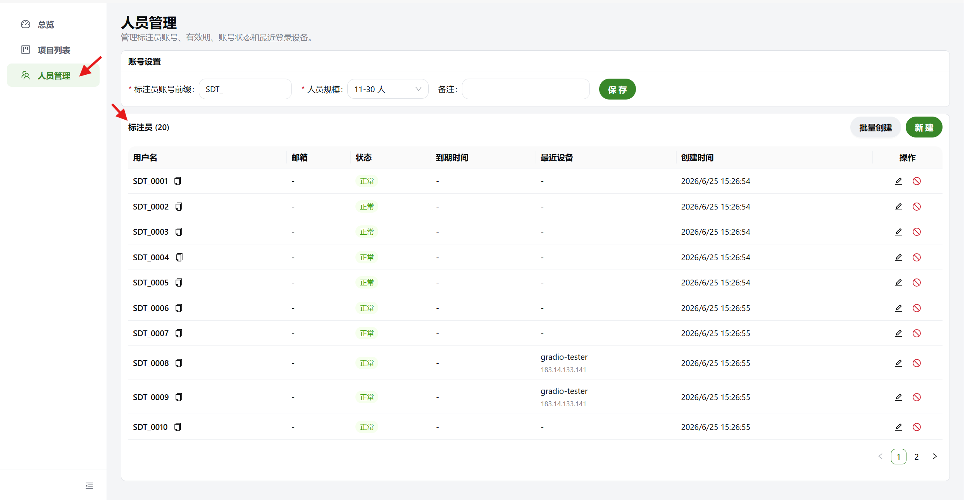The image size is (965, 500).
Task: Disable account SDT_0005
Action: coord(917,282)
